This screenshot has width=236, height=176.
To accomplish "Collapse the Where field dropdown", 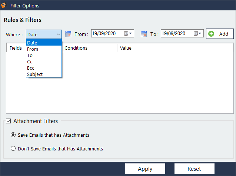I will (59, 34).
